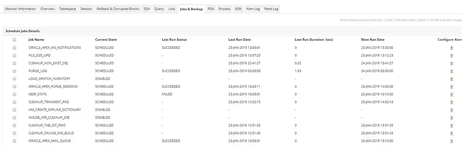
Task: Check the FILE_SIZE_UPD job checkbox
Action: tap(14, 55)
